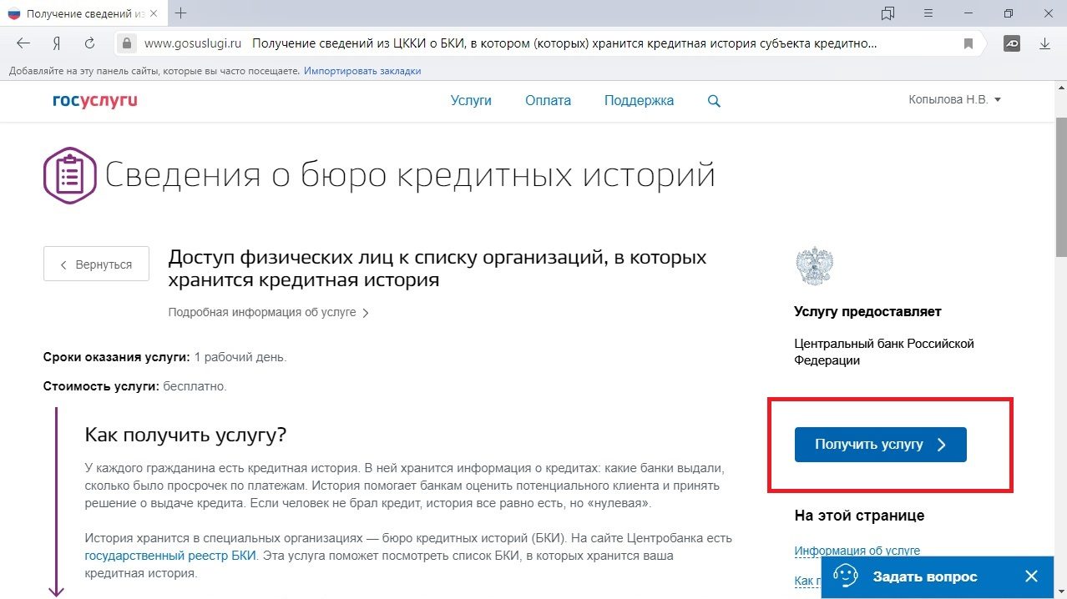Bookmark this page via the address bar icon

(968, 43)
